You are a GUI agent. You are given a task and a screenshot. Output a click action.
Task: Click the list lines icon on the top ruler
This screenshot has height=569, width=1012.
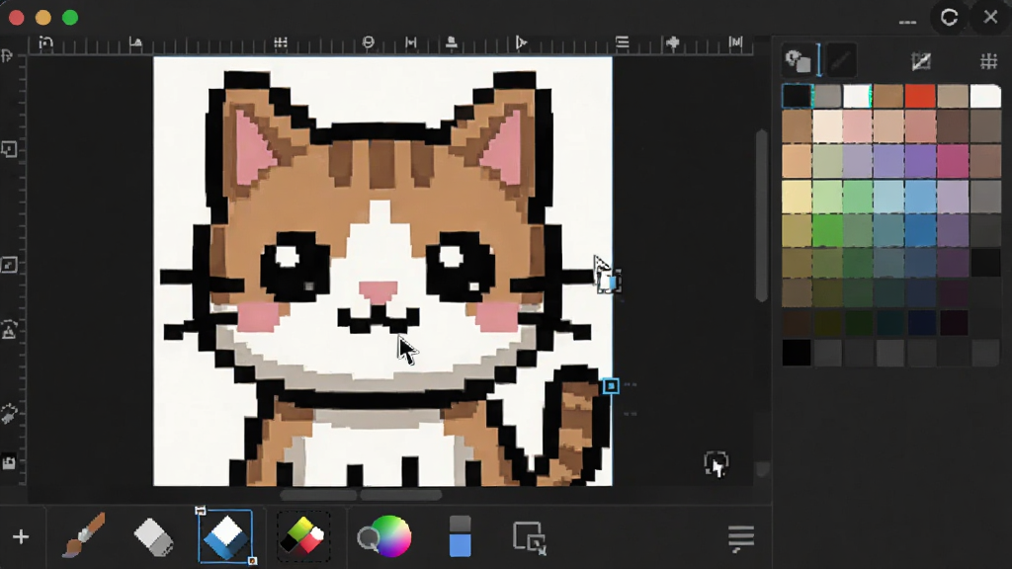click(622, 42)
